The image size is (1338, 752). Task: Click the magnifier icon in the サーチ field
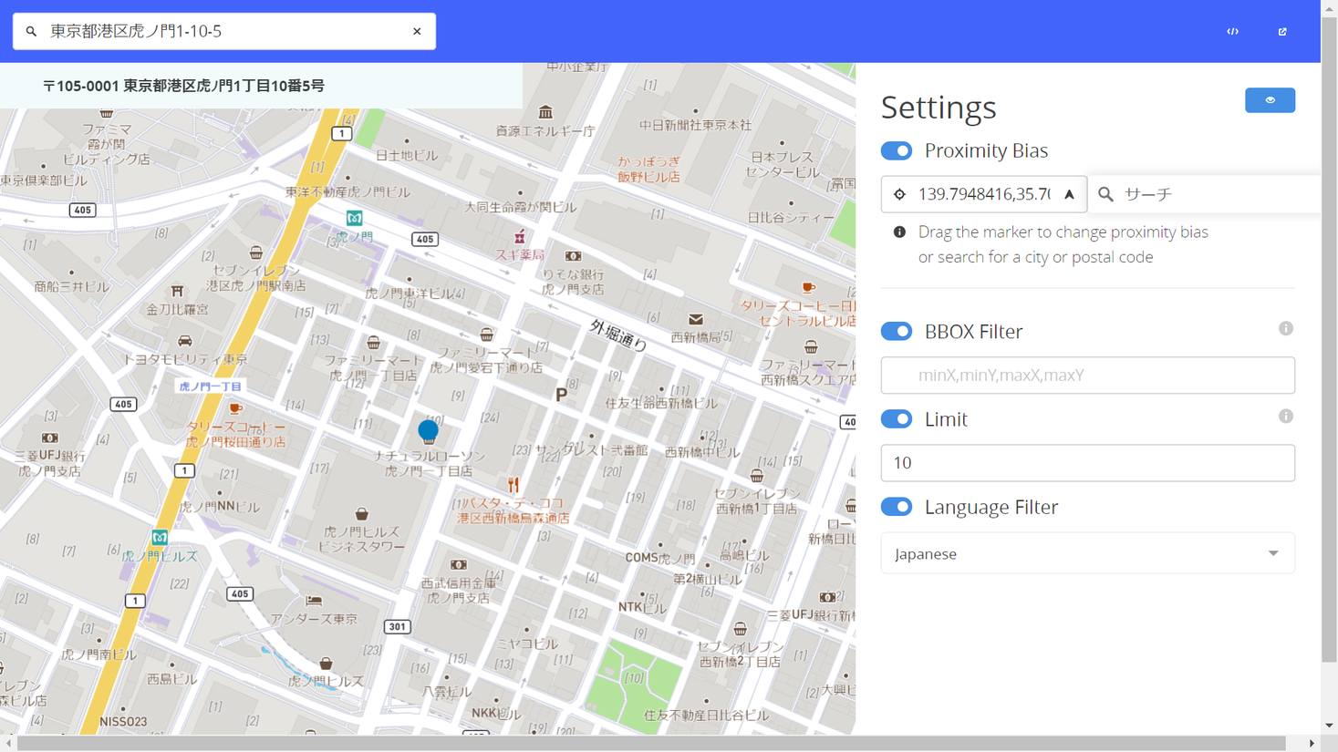pos(1105,193)
